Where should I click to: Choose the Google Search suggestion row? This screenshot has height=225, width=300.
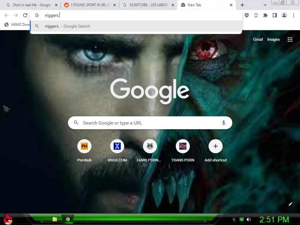(136, 26)
